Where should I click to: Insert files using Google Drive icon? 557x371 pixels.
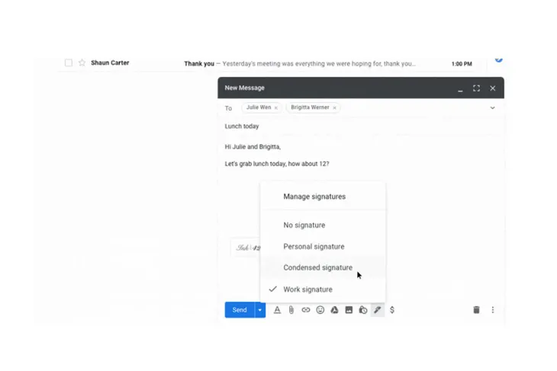pos(335,310)
